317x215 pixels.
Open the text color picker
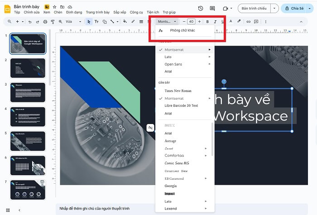point(231,21)
